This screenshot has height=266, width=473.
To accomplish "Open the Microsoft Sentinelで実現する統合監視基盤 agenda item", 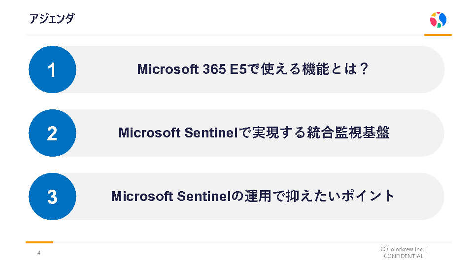I will point(254,133).
